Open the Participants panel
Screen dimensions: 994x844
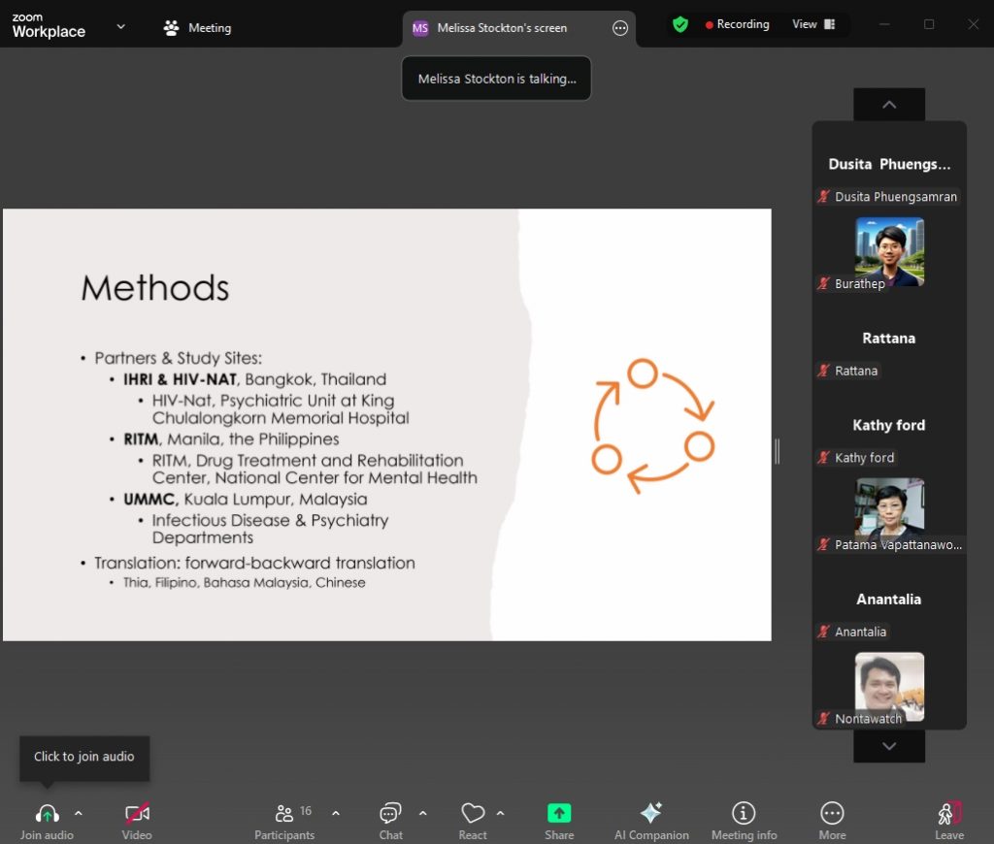[x=284, y=814]
